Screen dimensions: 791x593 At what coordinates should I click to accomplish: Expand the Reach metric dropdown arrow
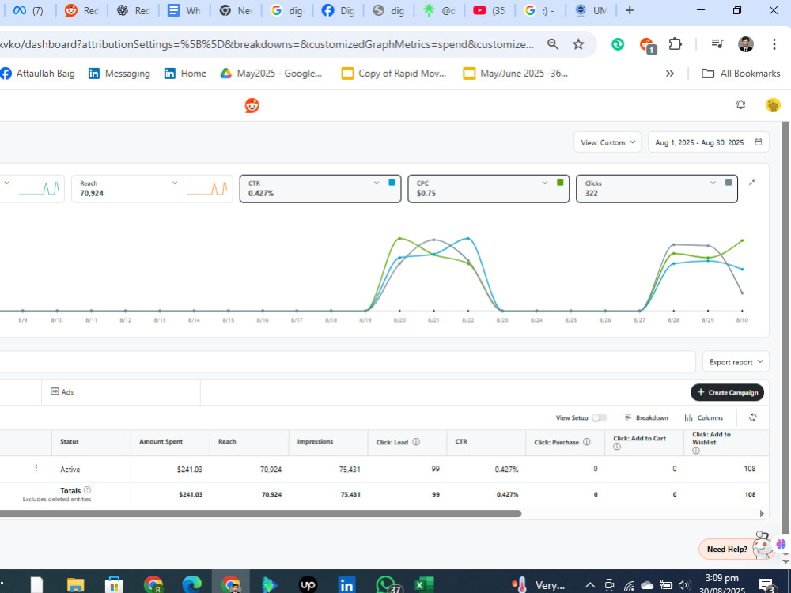(175, 183)
